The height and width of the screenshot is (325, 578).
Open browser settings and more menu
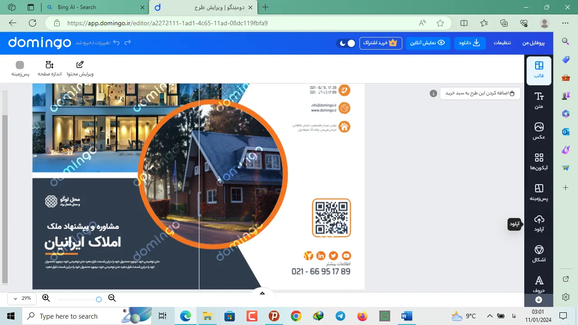(x=565, y=23)
